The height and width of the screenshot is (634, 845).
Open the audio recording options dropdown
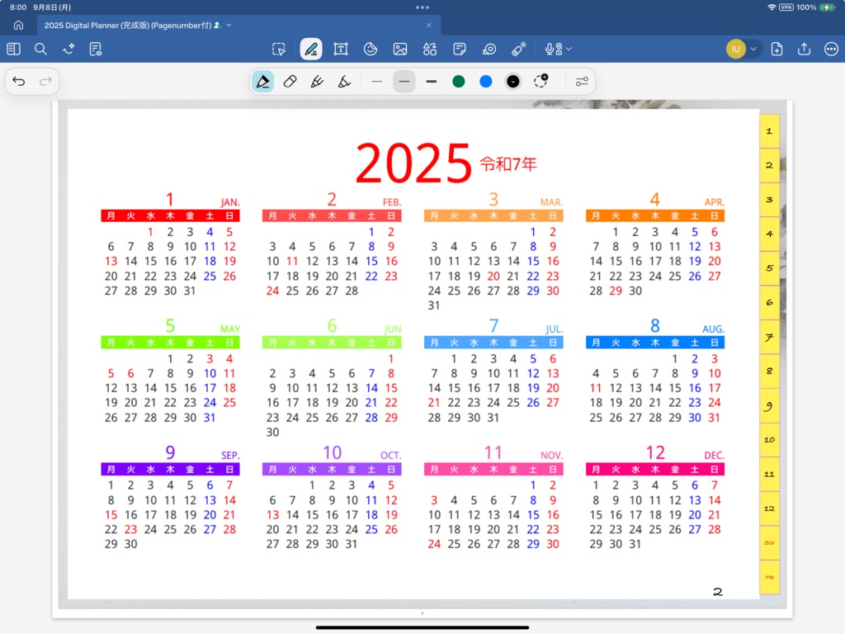click(568, 49)
